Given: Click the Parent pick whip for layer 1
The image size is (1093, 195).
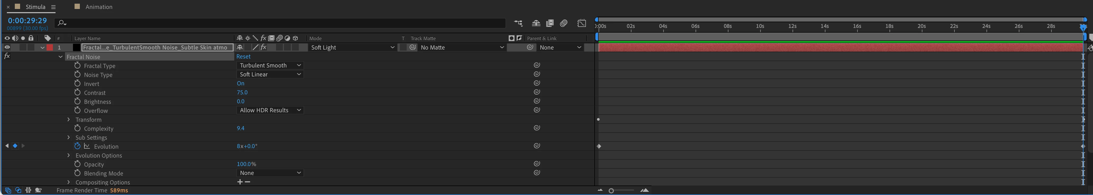Looking at the screenshot, I should point(530,47).
